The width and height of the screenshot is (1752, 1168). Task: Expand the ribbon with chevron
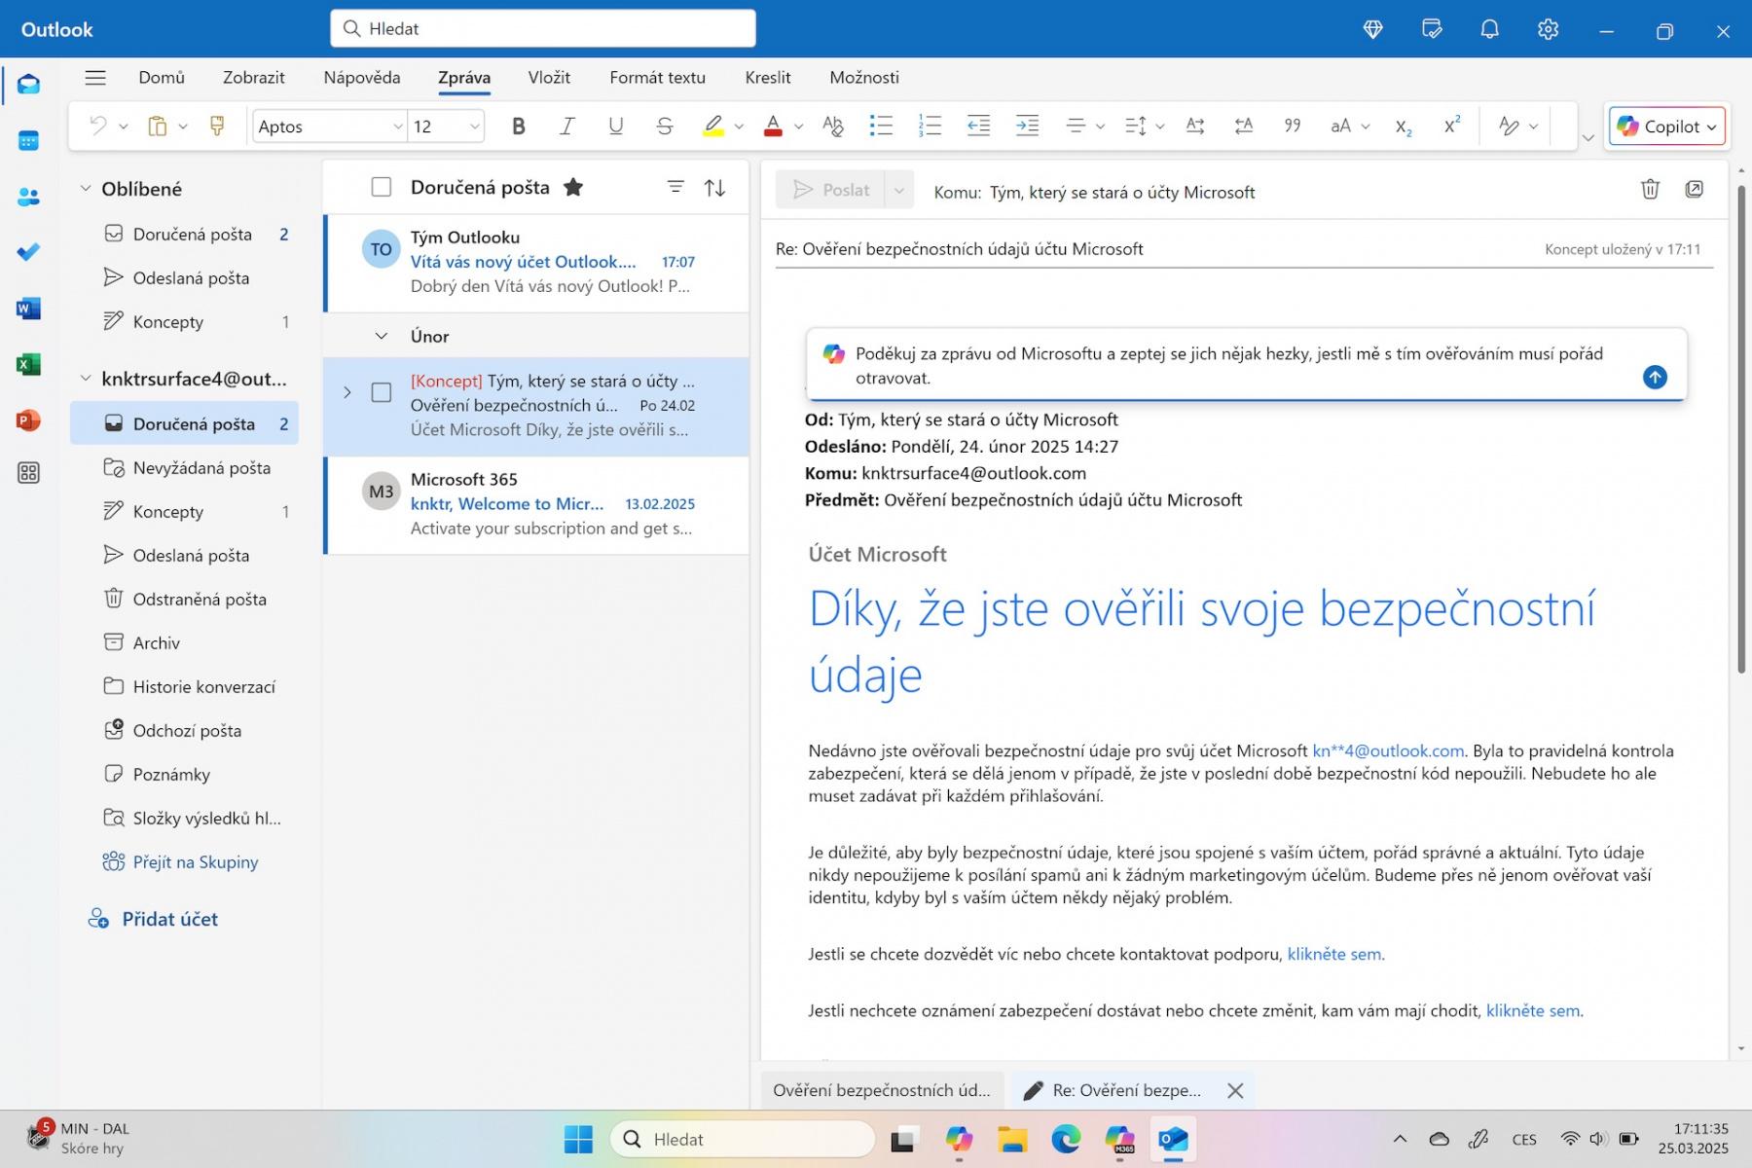(x=1588, y=137)
